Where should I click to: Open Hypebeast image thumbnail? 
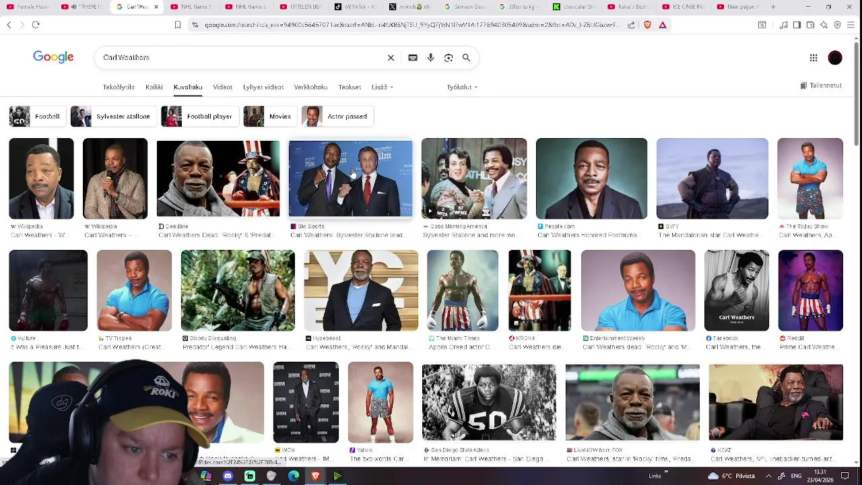(361, 290)
